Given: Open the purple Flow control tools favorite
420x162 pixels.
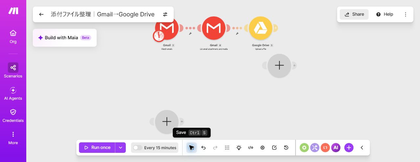Looking at the screenshot, I should (315, 148).
